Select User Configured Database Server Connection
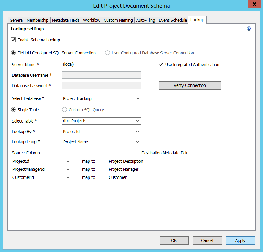This screenshot has height=252, width=263. coord(107,53)
